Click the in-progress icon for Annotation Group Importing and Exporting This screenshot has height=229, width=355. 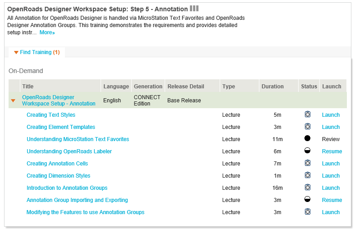(308, 199)
